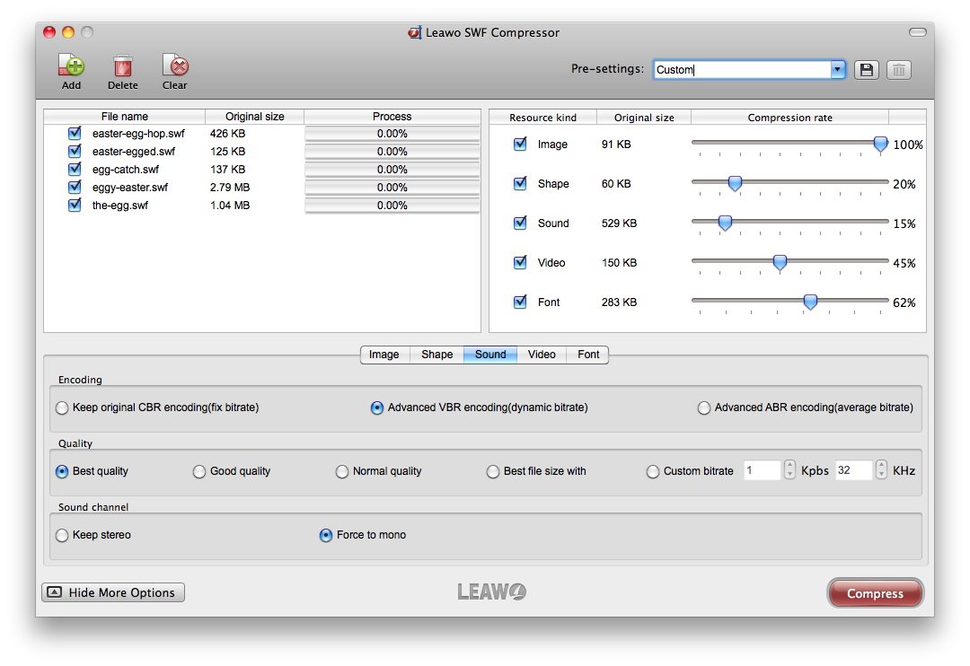Screen dimensions: 970x666
Task: Click the 529 KB Sound size value
Action: 619,223
